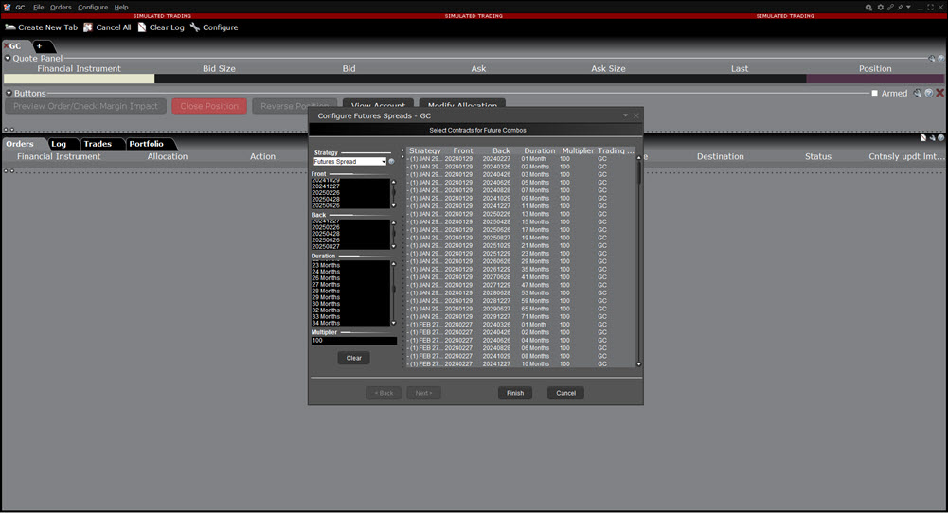Click the Close Position button
The width and height of the screenshot is (948, 513).
pyautogui.click(x=209, y=106)
